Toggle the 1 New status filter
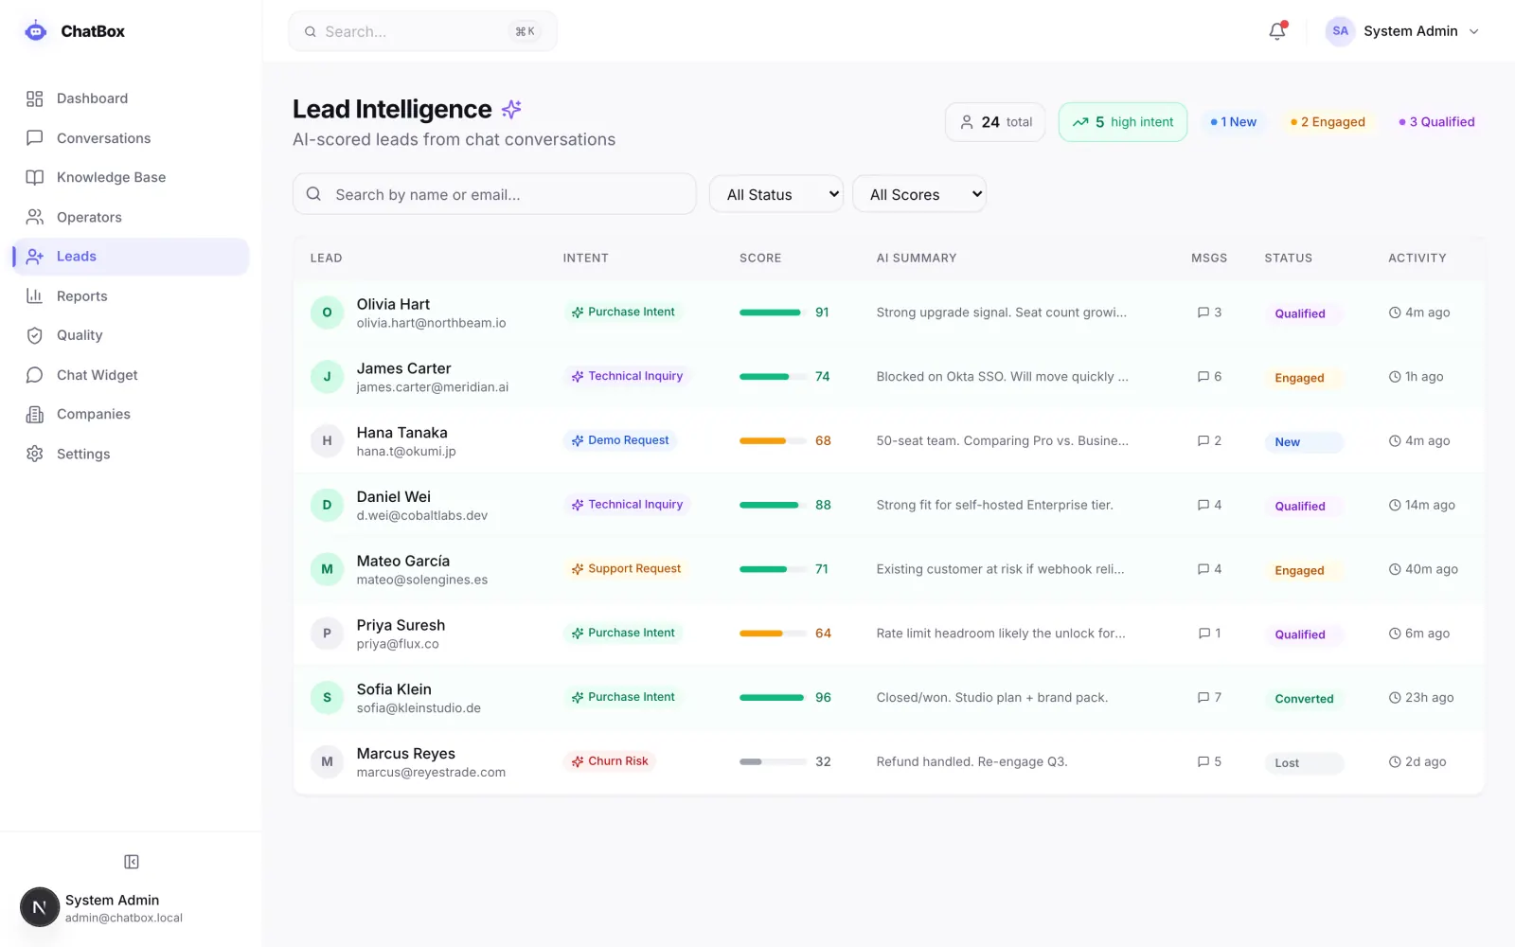 (1233, 122)
